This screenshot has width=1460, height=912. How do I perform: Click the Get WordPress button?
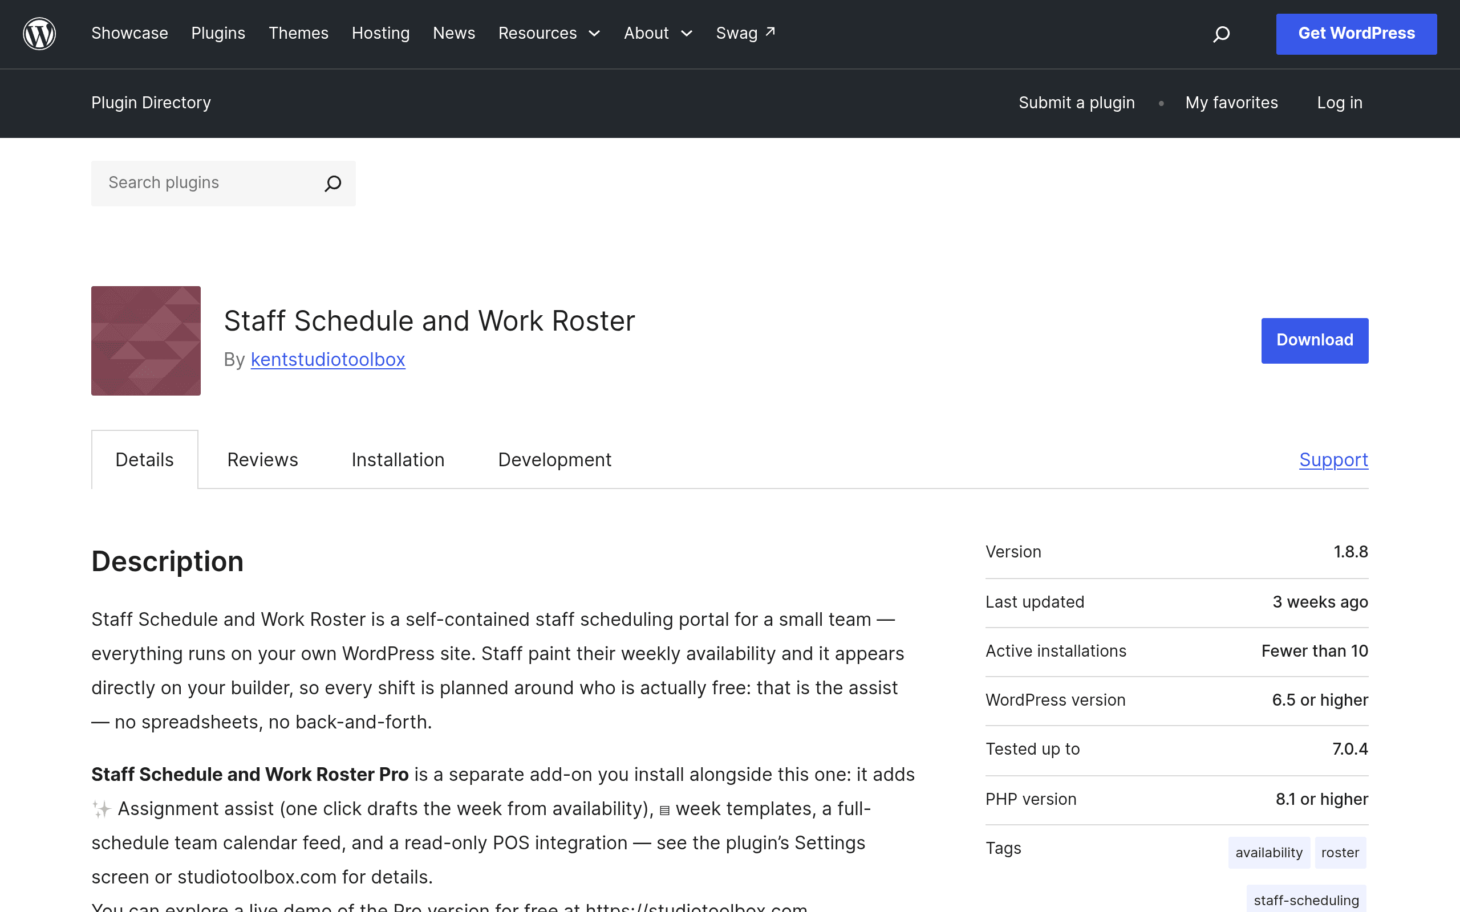point(1356,34)
